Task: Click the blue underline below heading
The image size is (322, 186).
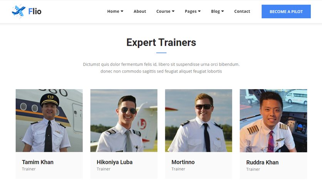Action: (161, 53)
